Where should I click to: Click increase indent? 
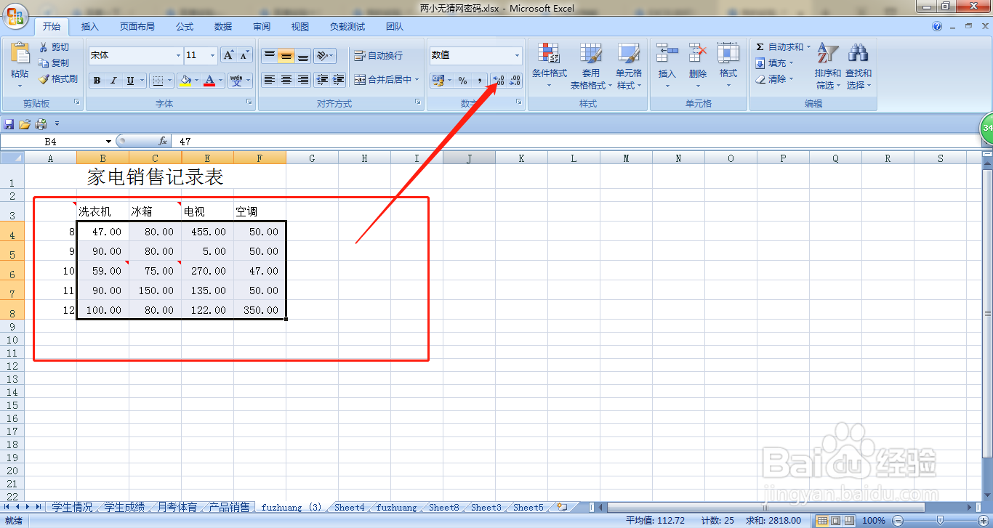pyautogui.click(x=338, y=80)
